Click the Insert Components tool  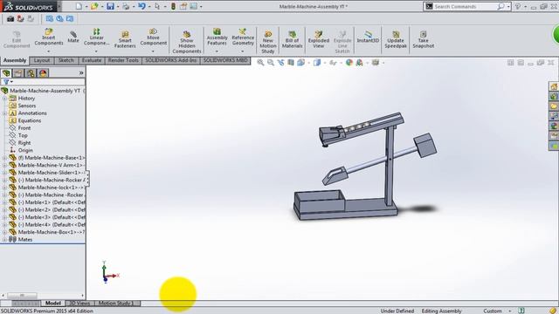click(x=49, y=37)
